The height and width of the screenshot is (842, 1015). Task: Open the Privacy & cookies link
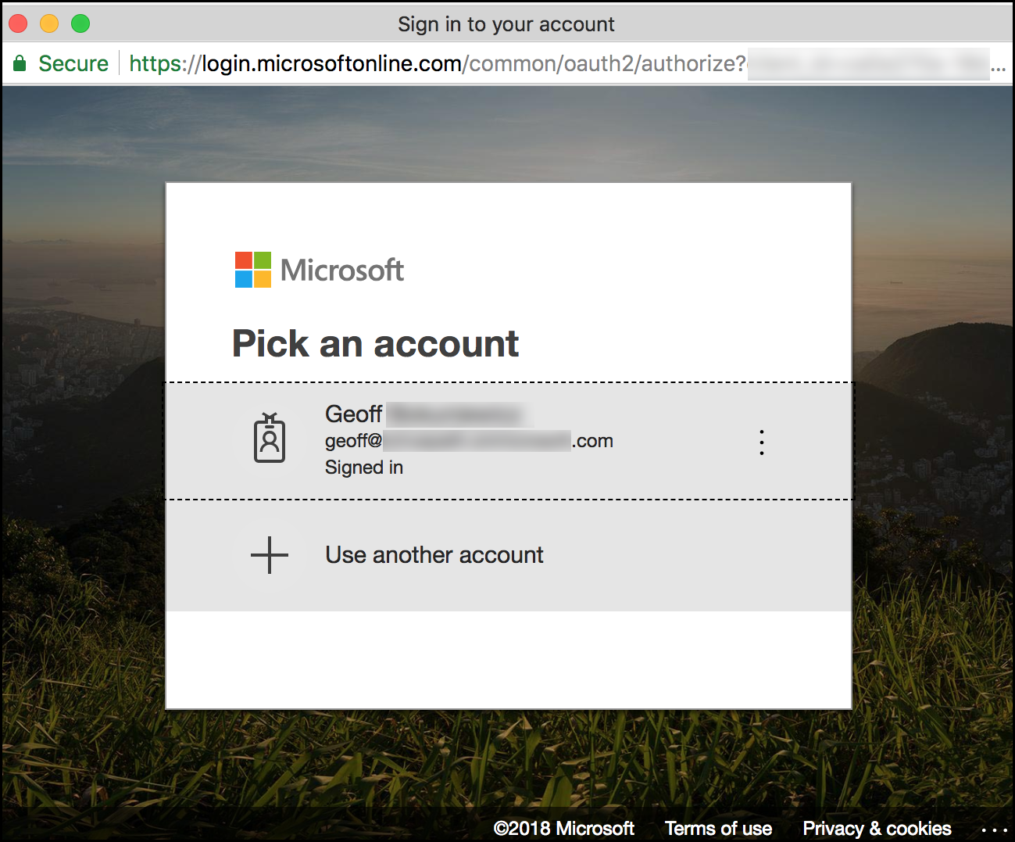tap(877, 829)
